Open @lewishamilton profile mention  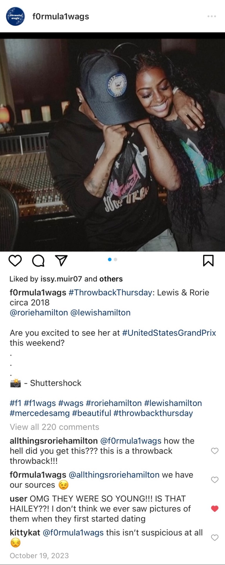coord(100,313)
